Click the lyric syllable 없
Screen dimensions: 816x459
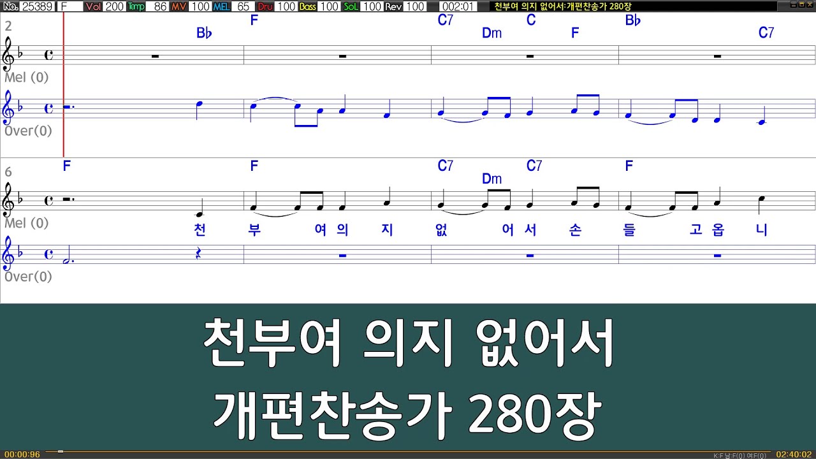pyautogui.click(x=441, y=230)
